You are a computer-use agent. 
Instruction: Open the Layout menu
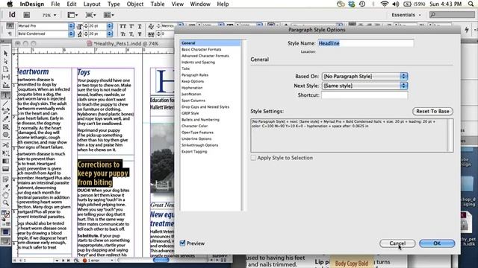[92, 4]
